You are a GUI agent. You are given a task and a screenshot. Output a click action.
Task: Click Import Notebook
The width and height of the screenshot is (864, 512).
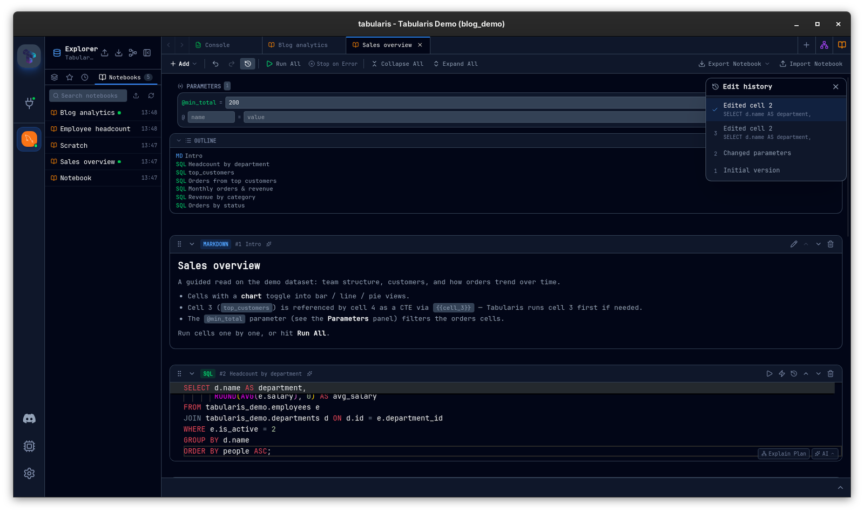(x=811, y=64)
